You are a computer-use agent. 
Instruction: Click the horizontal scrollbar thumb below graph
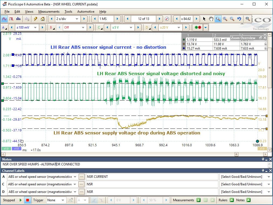pyautogui.click(x=236, y=154)
